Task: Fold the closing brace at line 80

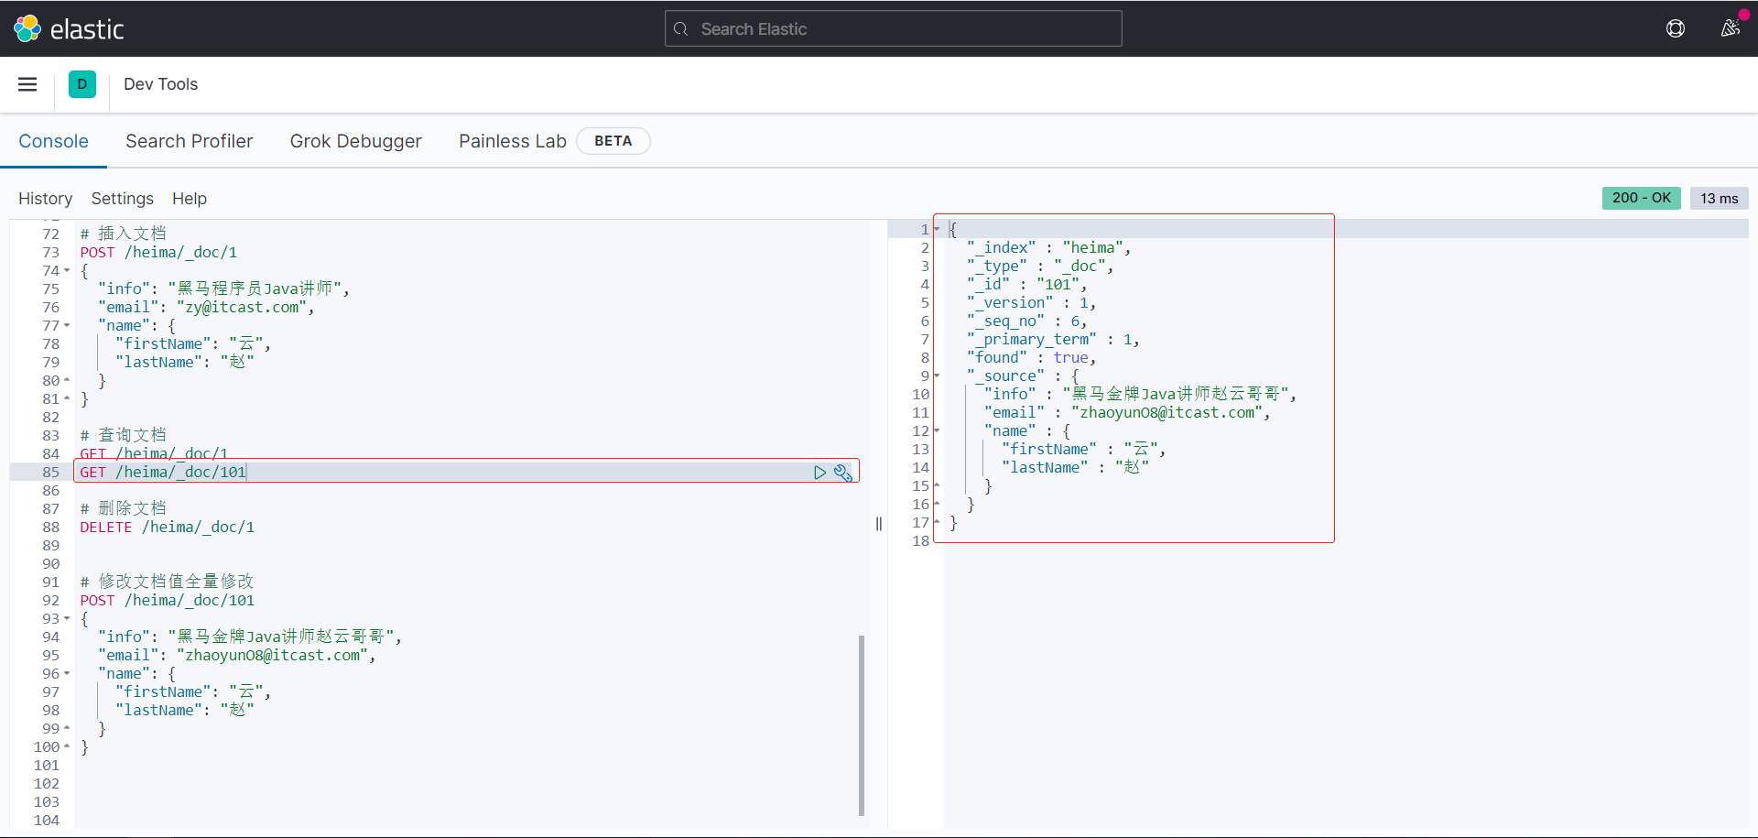Action: coord(67,381)
